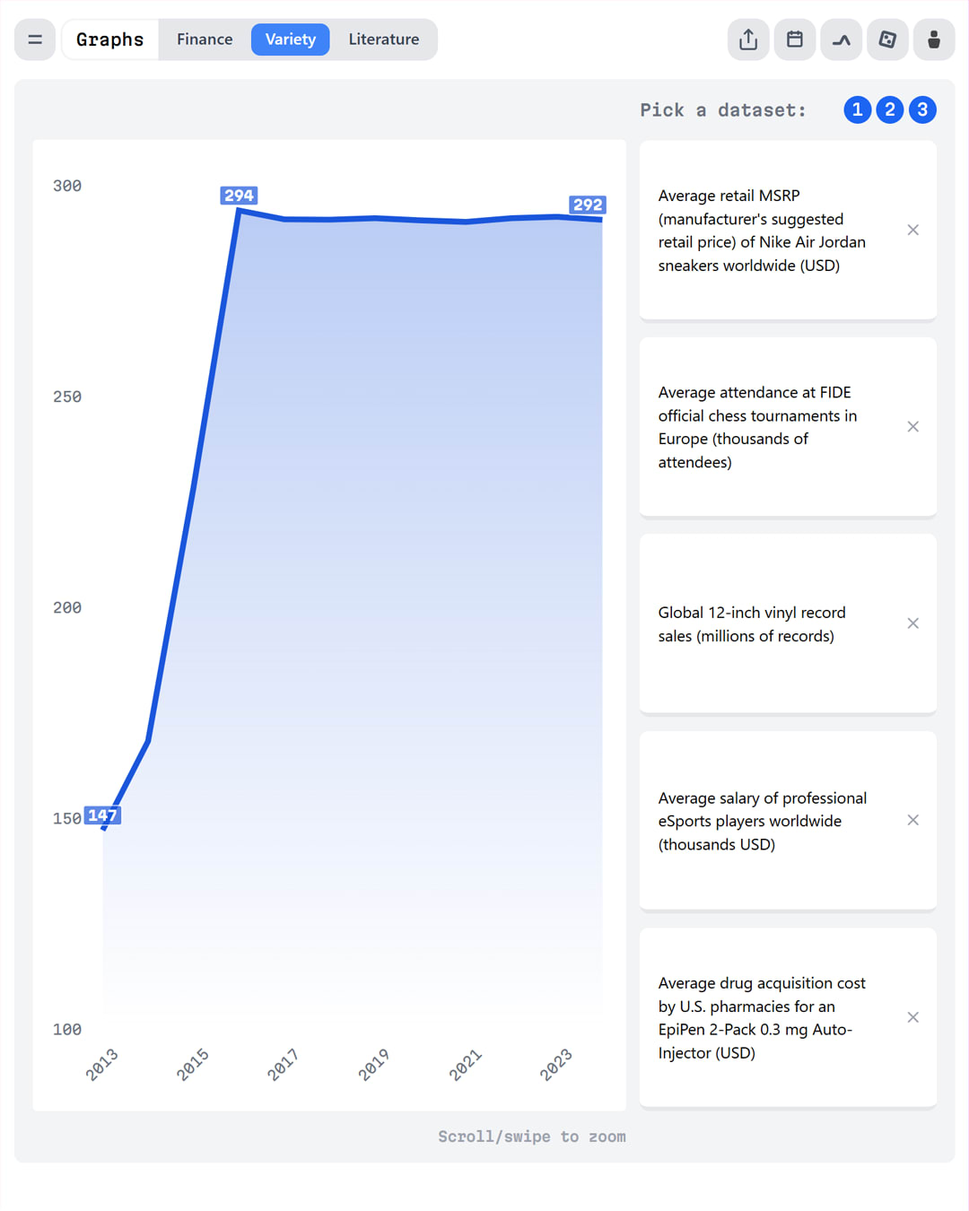The height and width of the screenshot is (1211, 969).
Task: Open the calendar icon in the toolbar
Action: tap(794, 39)
